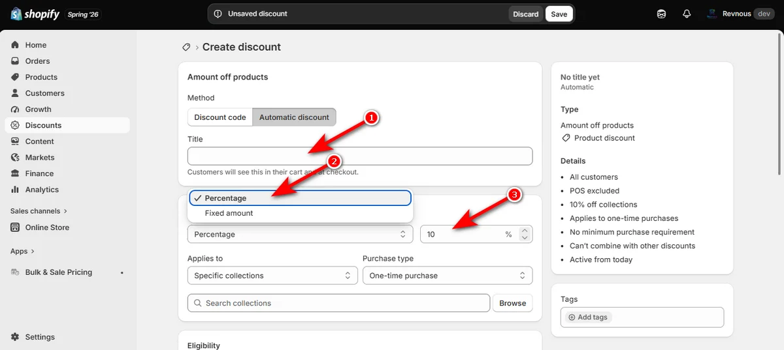Select Automatic discount method
This screenshot has width=784, height=350.
(294, 117)
